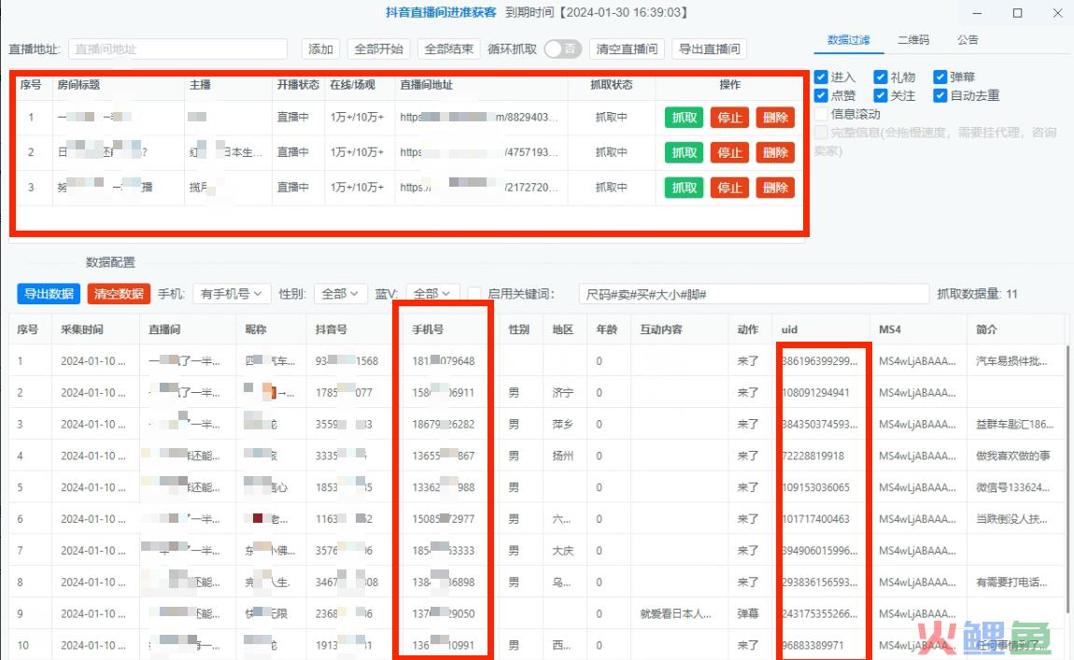
Task: Expand the 性别 filter dropdown
Action: 341,294
